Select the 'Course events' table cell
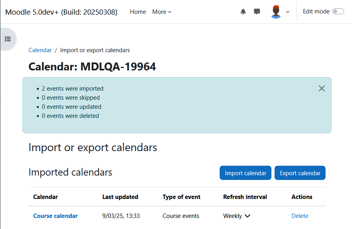The width and height of the screenshot is (352, 229). tap(181, 216)
